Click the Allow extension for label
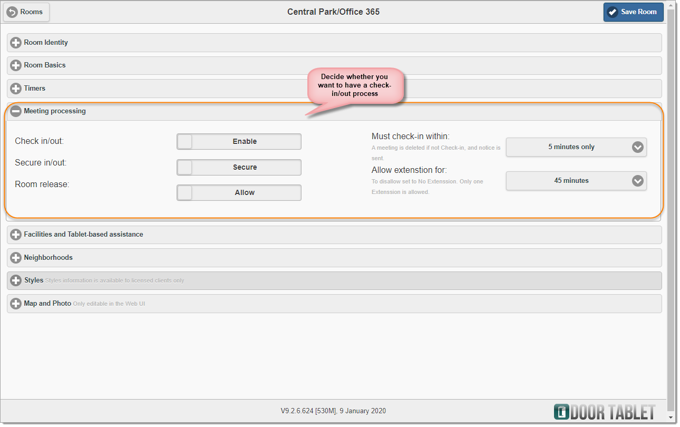This screenshot has height=427, width=680. pos(409,170)
